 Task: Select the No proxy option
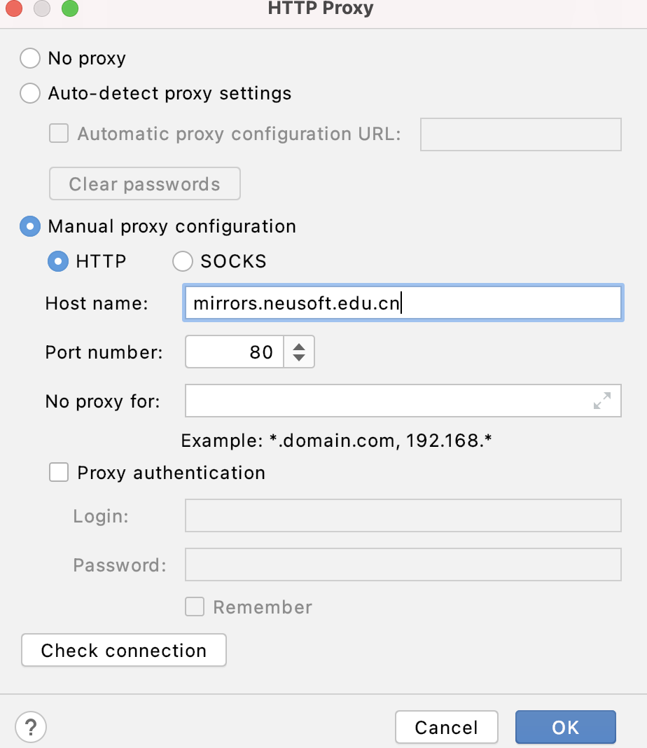point(30,58)
